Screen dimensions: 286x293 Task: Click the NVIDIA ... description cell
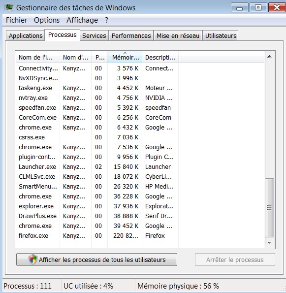point(159,98)
